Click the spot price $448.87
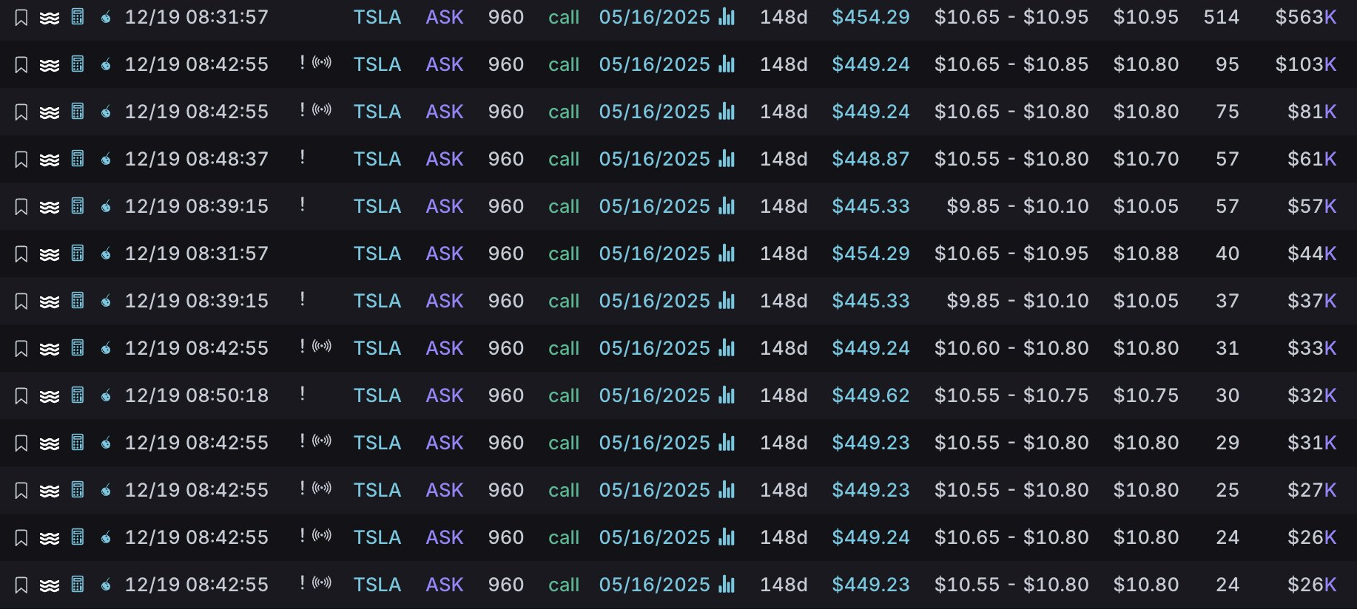 pyautogui.click(x=871, y=159)
